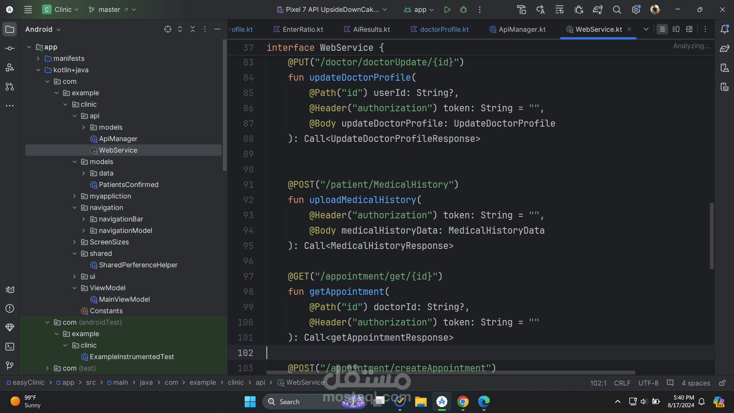The height and width of the screenshot is (413, 734).
Task: Toggle read-only lock icon in status bar
Action: click(722, 383)
